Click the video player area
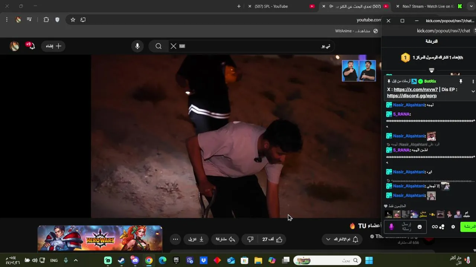Image resolution: width=476 pixels, height=267 pixels. click(236, 136)
